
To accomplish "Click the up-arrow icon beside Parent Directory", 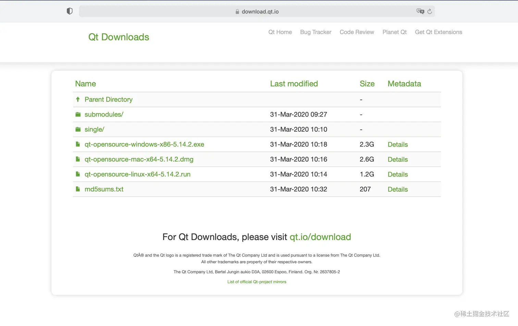I will [78, 99].
